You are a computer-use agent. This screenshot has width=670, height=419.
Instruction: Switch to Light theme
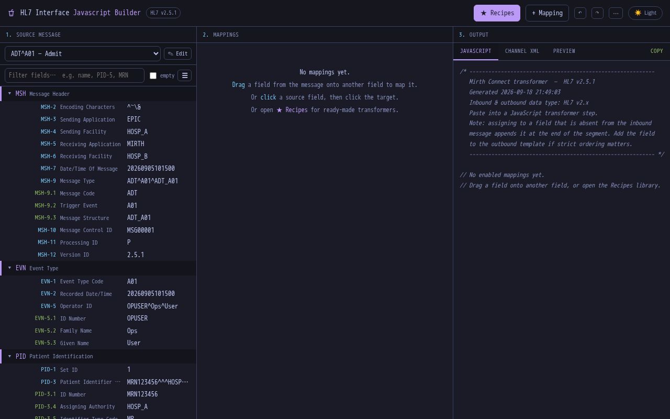tap(645, 13)
